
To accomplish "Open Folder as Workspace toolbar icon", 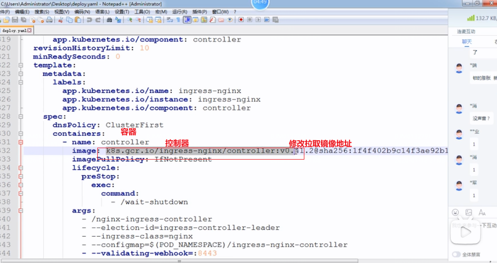I will [x=221, y=20].
